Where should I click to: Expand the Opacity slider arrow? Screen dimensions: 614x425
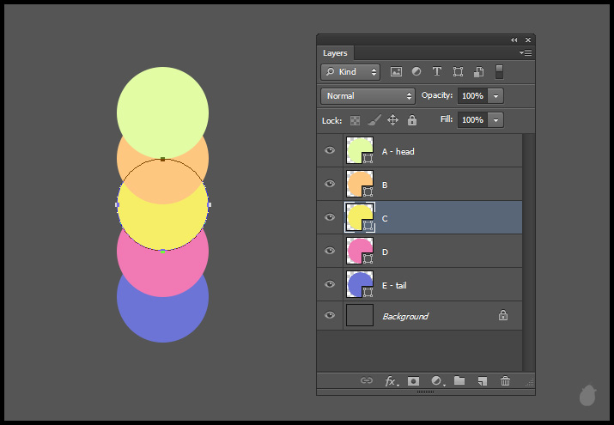coord(496,96)
